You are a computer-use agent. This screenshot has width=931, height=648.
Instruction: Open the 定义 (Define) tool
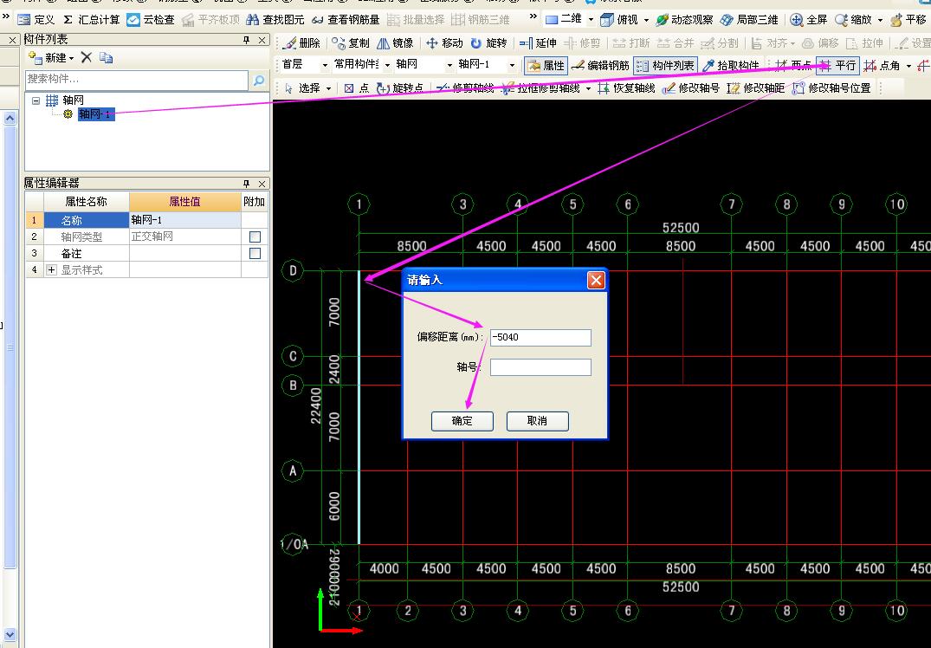click(x=36, y=20)
